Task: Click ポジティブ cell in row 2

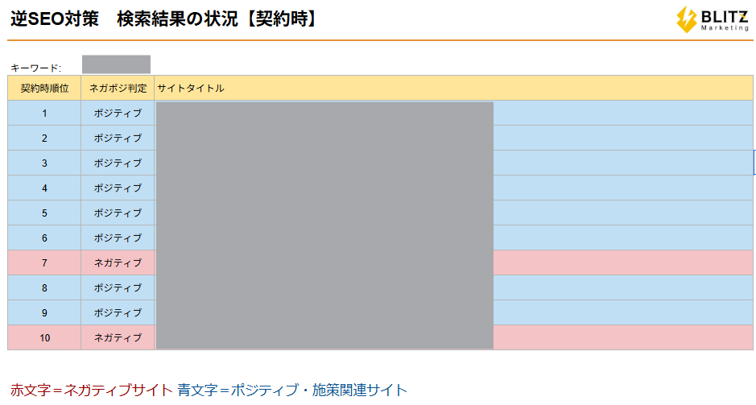Action: tap(118, 138)
